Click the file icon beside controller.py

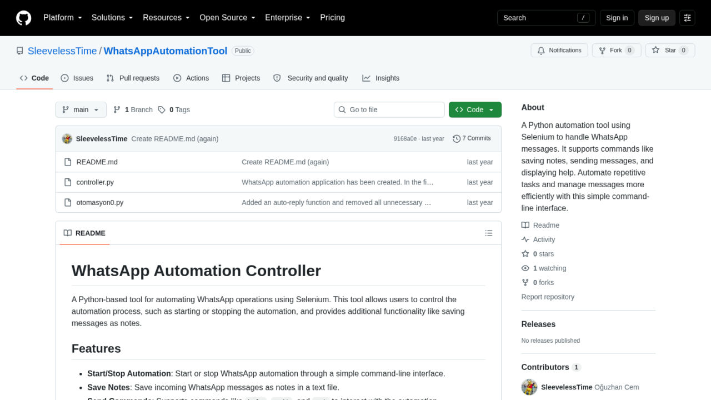coord(68,182)
